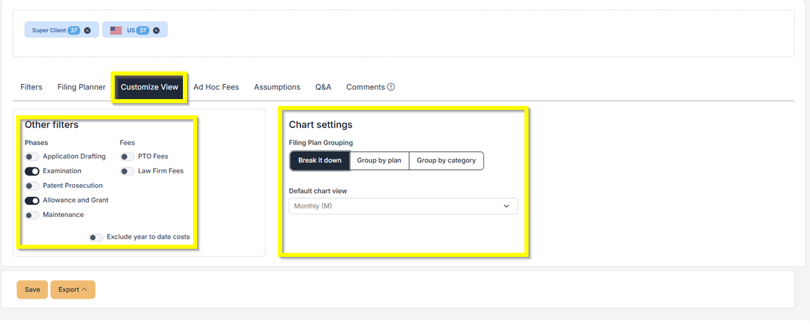Open the Ad Hoc Fees tab
810x329 pixels.
tap(216, 87)
